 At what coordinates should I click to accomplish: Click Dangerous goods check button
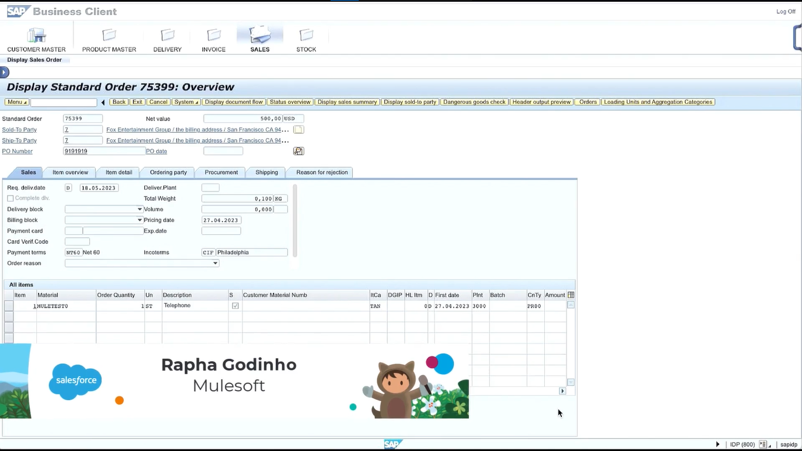point(474,102)
